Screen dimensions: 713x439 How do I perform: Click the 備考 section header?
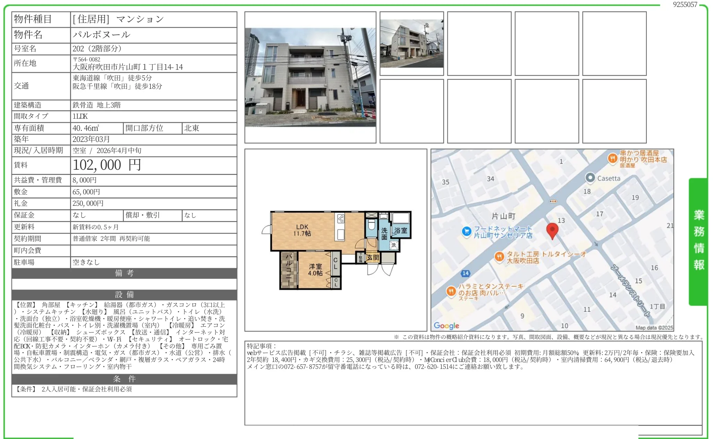[124, 273]
